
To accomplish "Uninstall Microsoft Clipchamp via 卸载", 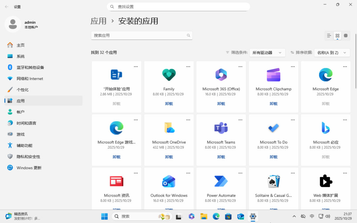I will click(x=273, y=104).
